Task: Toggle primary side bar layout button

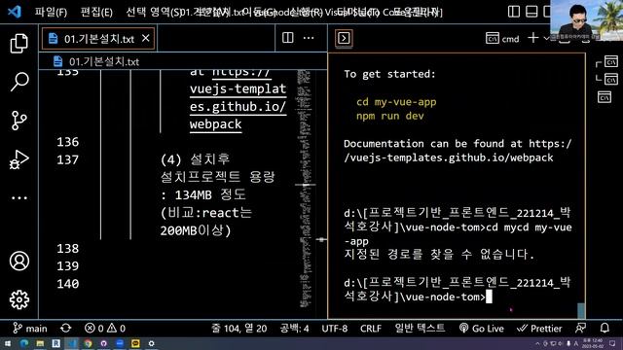Action: (514, 12)
